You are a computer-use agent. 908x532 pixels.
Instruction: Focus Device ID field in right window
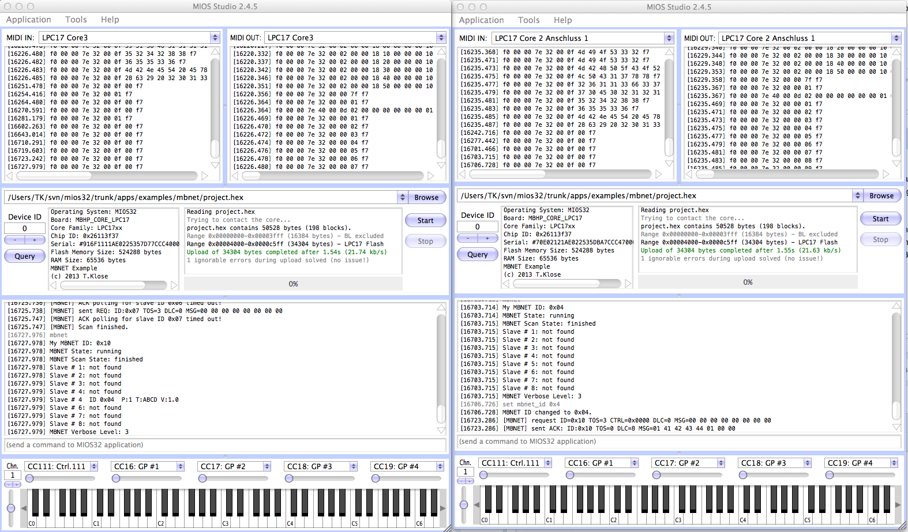coord(478,227)
